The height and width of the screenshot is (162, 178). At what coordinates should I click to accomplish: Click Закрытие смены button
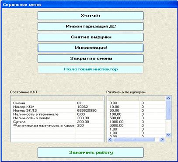tap(91, 59)
